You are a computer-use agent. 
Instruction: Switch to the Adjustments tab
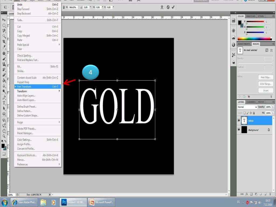tap(244, 44)
